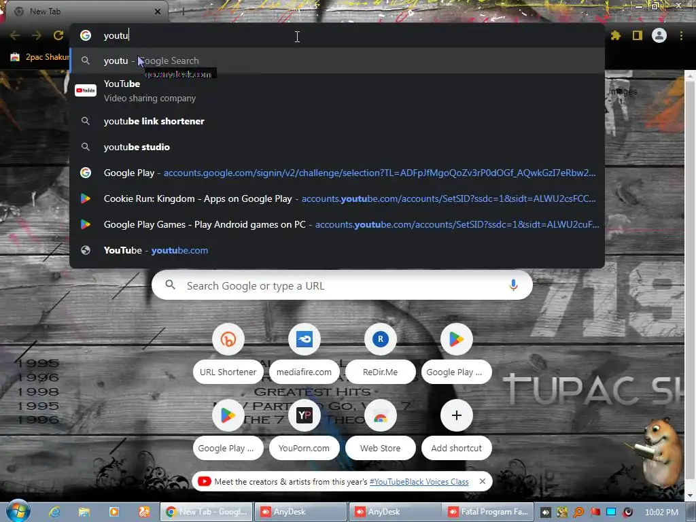Image resolution: width=696 pixels, height=522 pixels.
Task: Reload the current page
Action: (x=58, y=35)
